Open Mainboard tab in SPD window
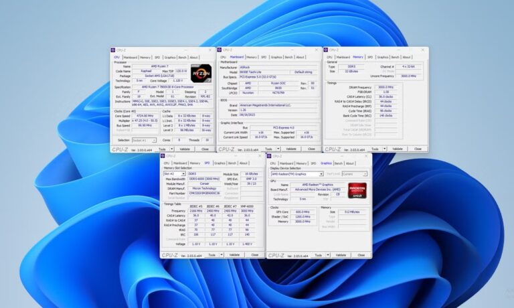Screen dimensions: 514x308 point(180,163)
